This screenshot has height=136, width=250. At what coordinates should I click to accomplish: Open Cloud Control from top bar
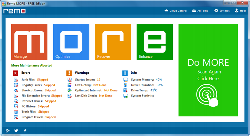pyautogui.click(x=176, y=11)
